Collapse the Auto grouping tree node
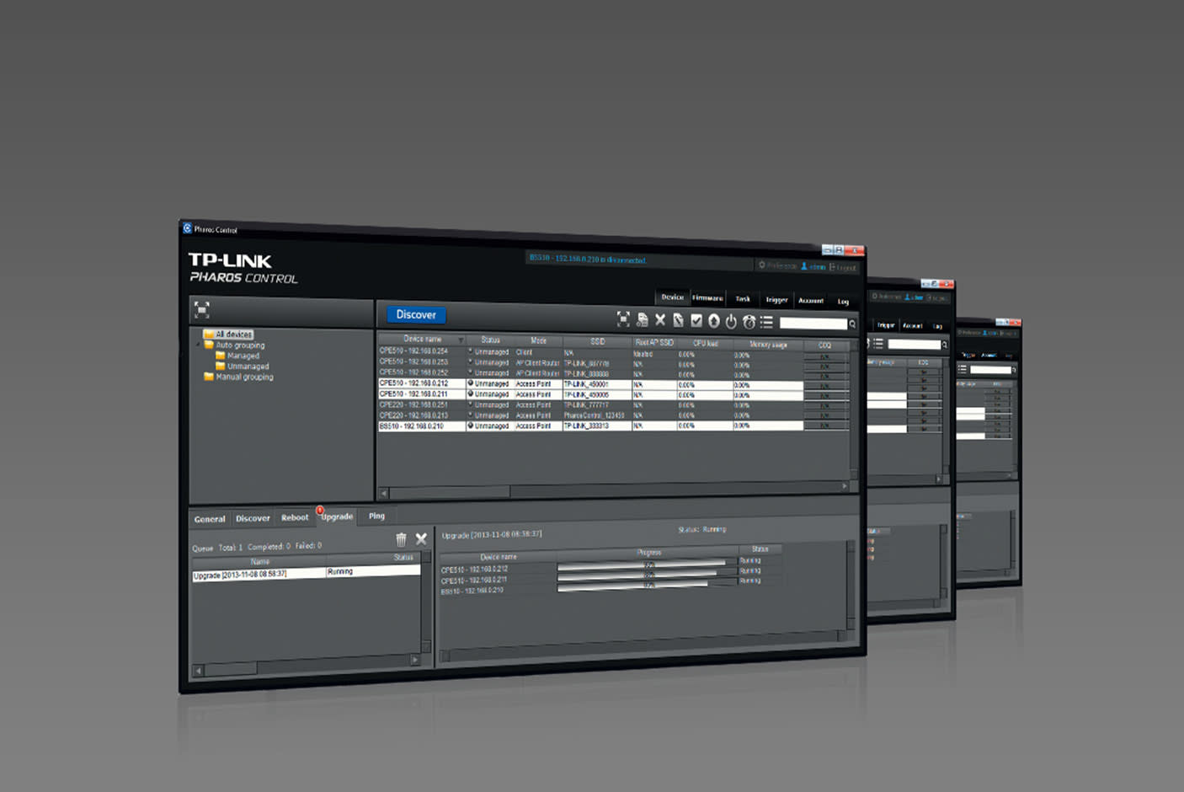Viewport: 1184px width, 792px height. click(x=200, y=345)
